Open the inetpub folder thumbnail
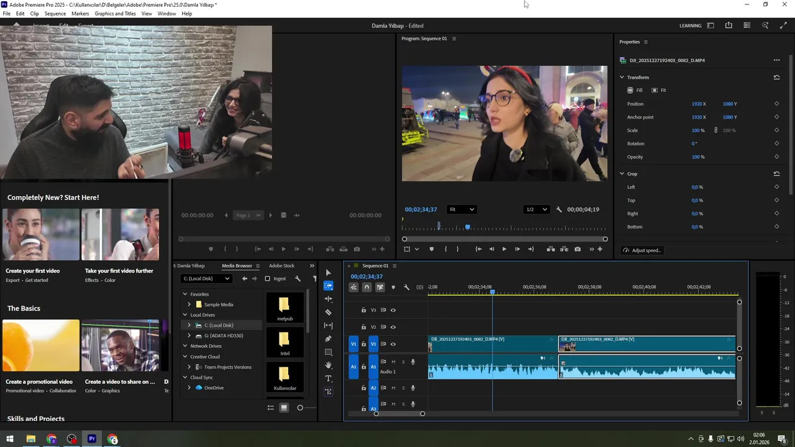795x447 pixels. tap(284, 309)
